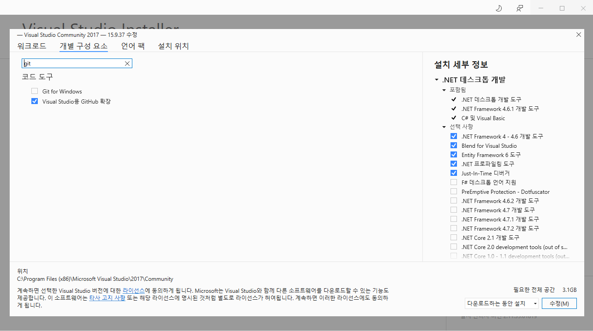593x331 pixels.
Task: Enable .NET Framework 4.7.2 개발 도구
Action: pyautogui.click(x=454, y=228)
